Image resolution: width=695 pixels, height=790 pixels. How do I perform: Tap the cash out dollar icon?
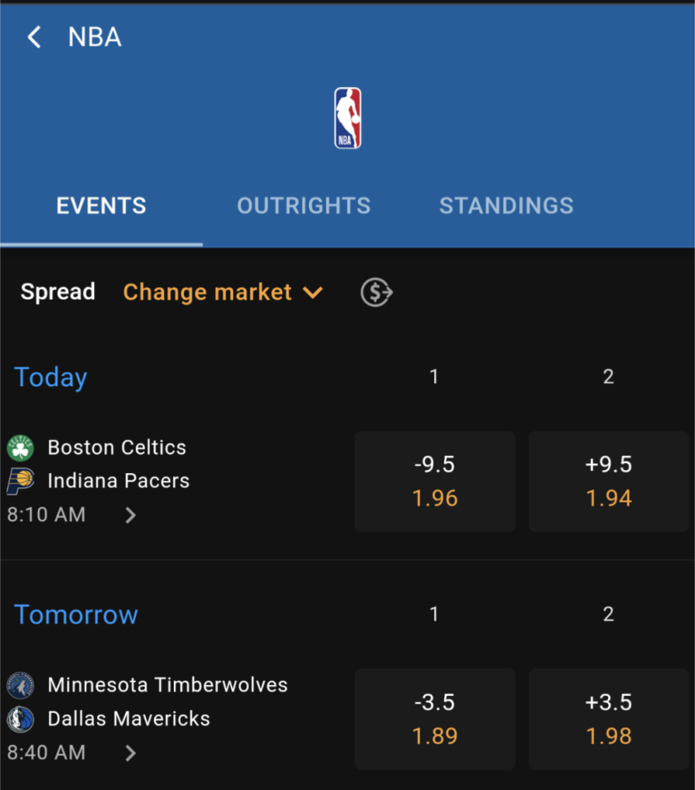tap(377, 292)
